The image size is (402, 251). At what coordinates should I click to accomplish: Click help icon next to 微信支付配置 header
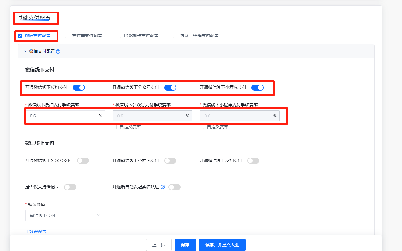pos(58,51)
